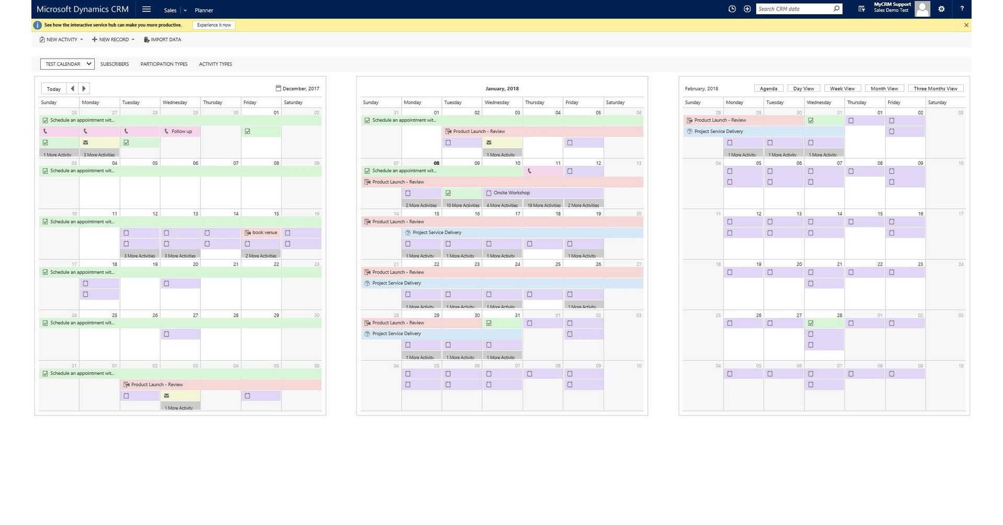Screen dimensions: 1003x525
Task: Switch to the SUBSCRIBERS tab
Action: (x=115, y=64)
